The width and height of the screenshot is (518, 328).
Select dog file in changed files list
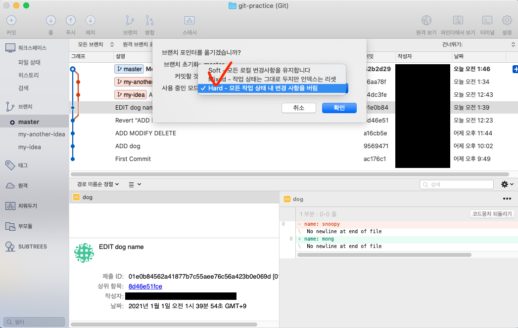pyautogui.click(x=174, y=197)
